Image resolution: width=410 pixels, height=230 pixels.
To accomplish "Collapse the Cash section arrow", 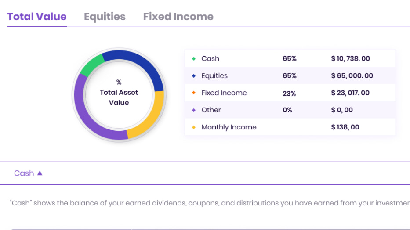I will click(40, 173).
